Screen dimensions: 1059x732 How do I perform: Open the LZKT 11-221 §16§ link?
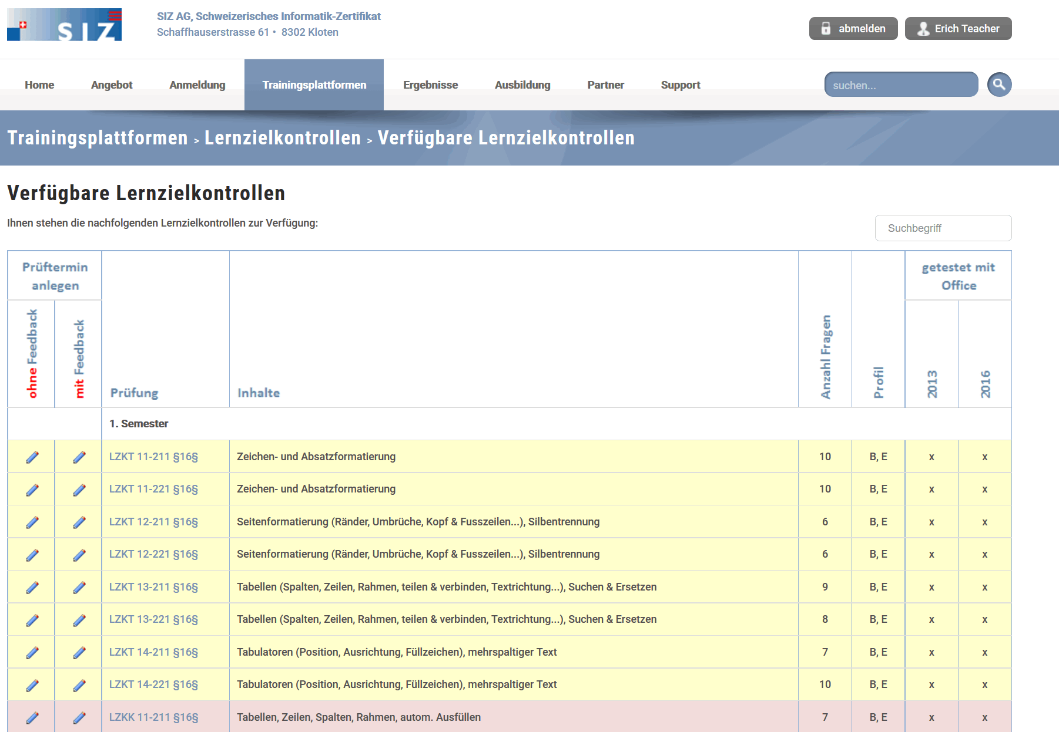[x=153, y=489]
